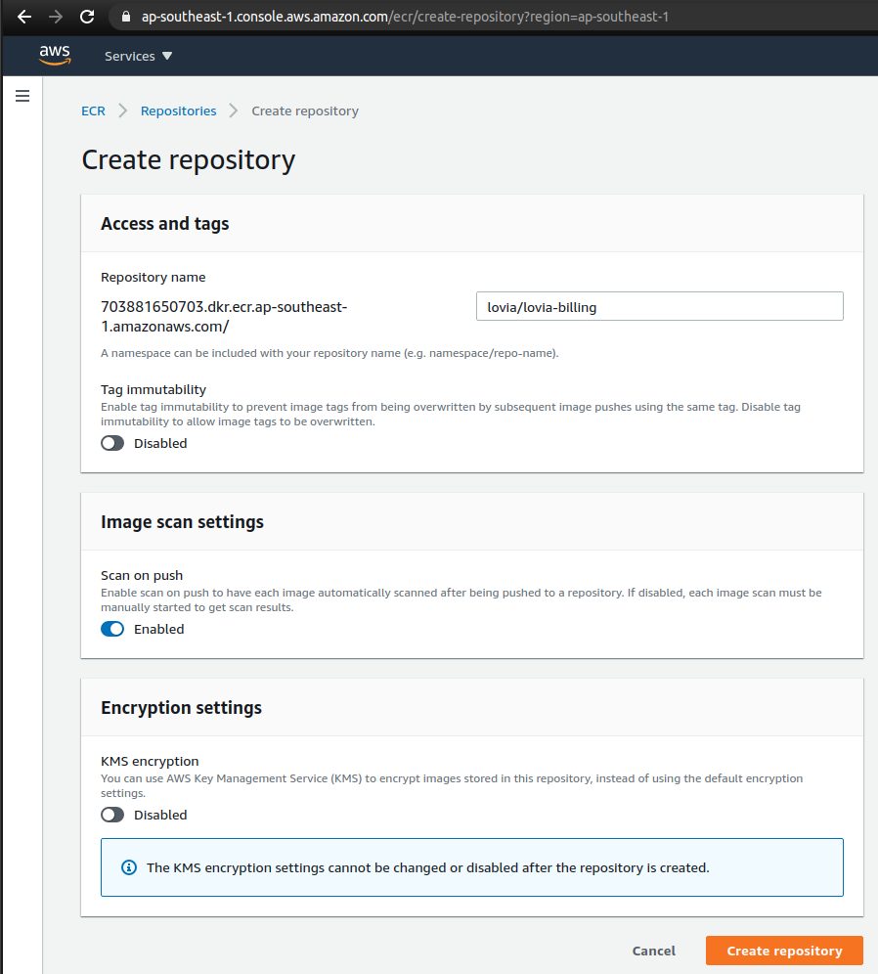
Task: Go to ECR breadcrumb link
Action: pyautogui.click(x=93, y=111)
